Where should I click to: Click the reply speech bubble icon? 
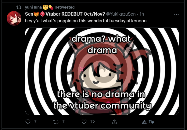pyautogui.click(x=28, y=122)
